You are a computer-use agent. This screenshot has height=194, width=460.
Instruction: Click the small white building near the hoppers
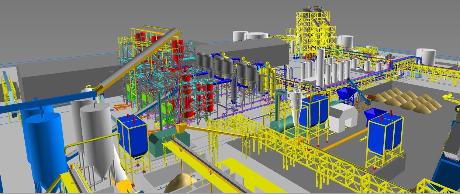pyautogui.click(x=344, y=117)
